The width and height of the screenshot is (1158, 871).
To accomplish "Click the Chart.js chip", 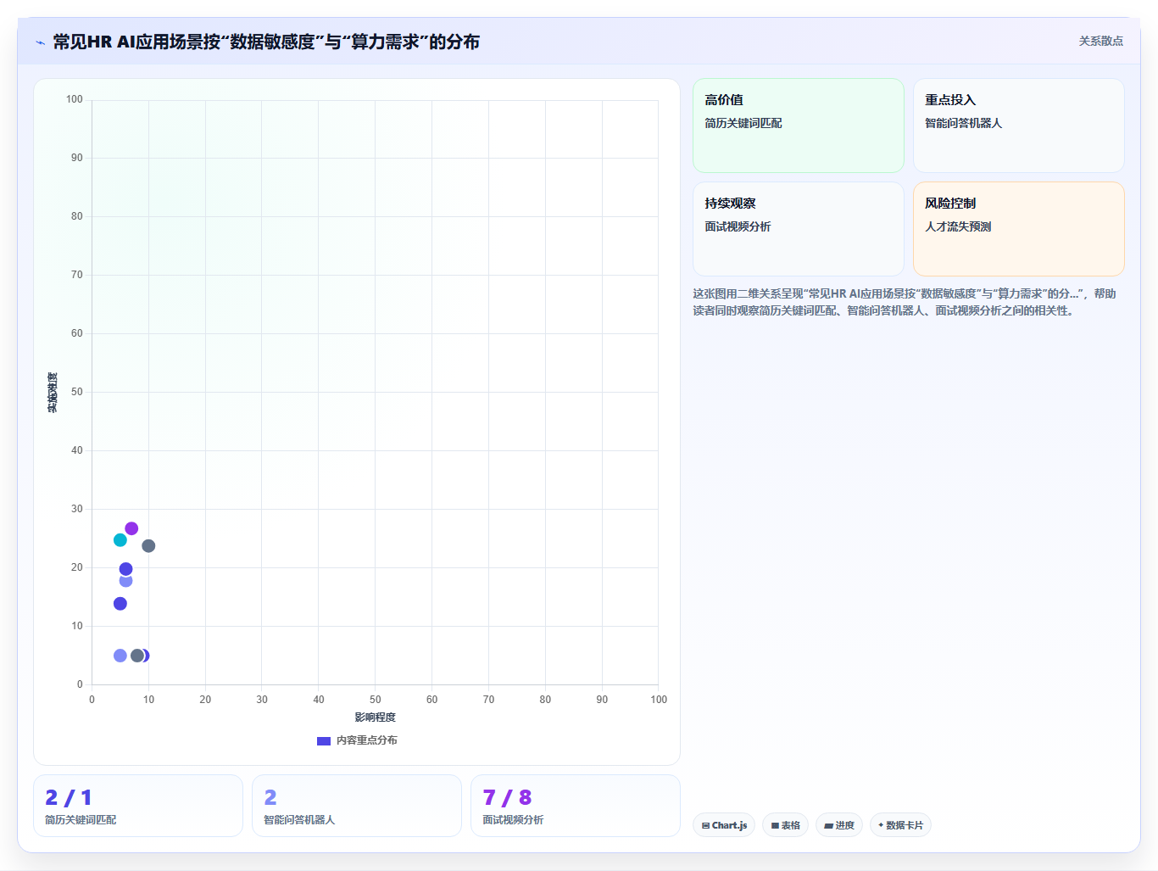I will [724, 825].
